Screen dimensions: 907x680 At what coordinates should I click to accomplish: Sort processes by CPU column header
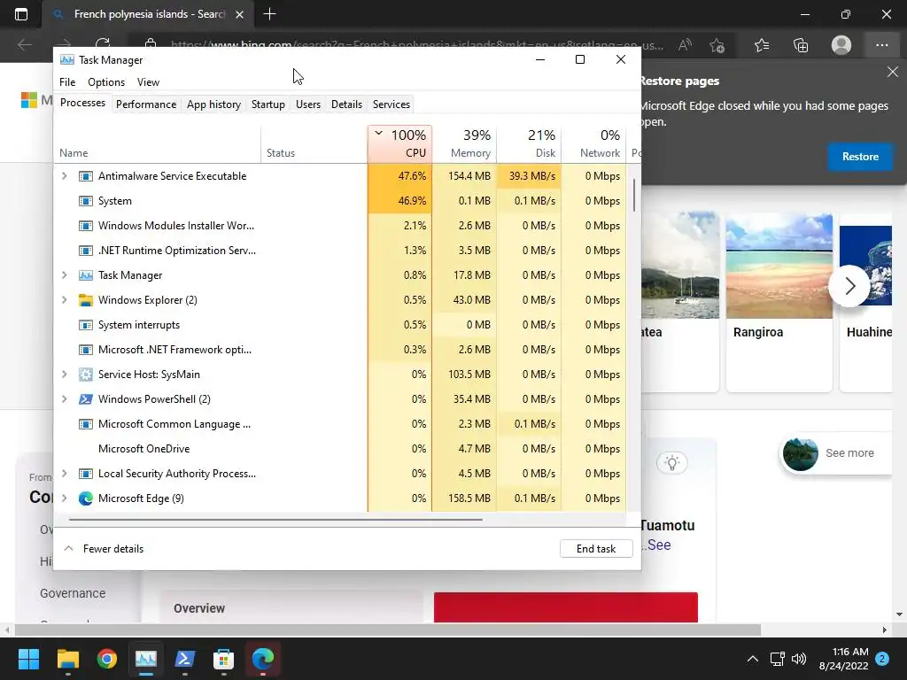click(x=399, y=144)
